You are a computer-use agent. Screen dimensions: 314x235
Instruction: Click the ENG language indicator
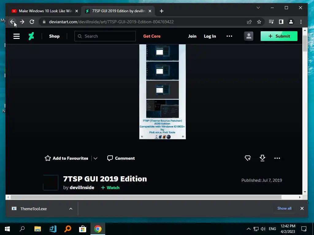pyautogui.click(x=272, y=229)
